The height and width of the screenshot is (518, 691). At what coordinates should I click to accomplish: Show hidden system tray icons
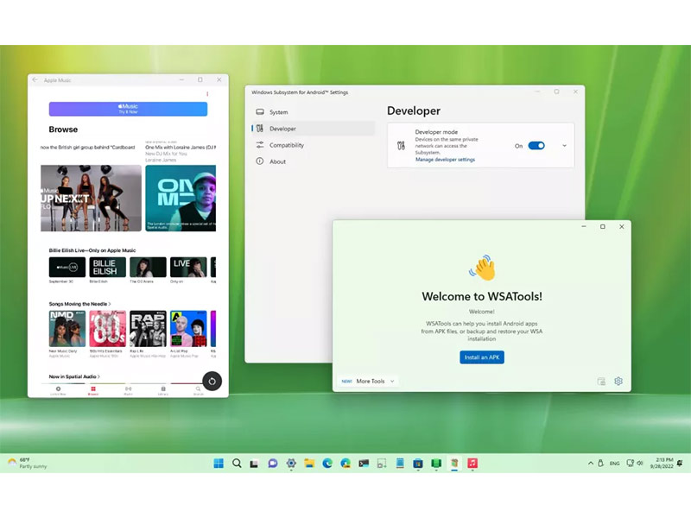[591, 464]
